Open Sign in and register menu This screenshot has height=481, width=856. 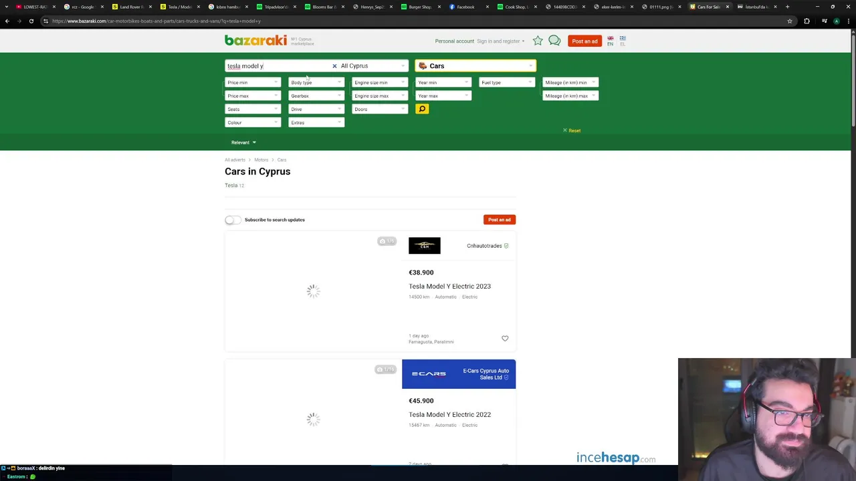501,41
